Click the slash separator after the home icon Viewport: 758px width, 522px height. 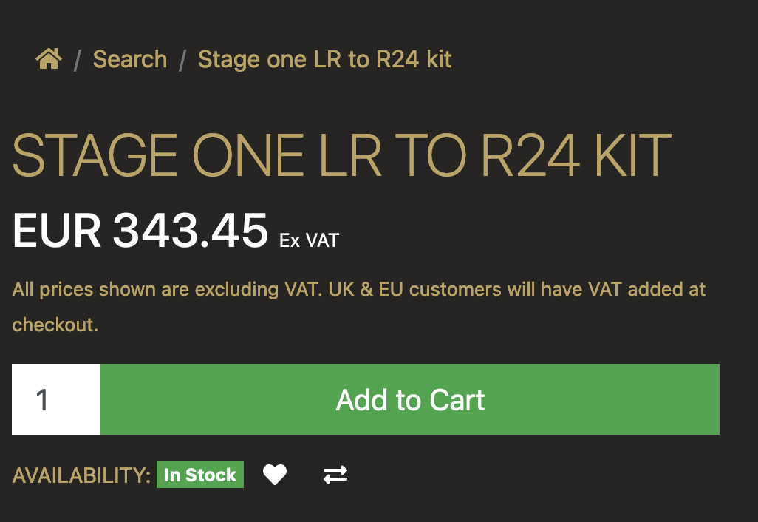(77, 61)
